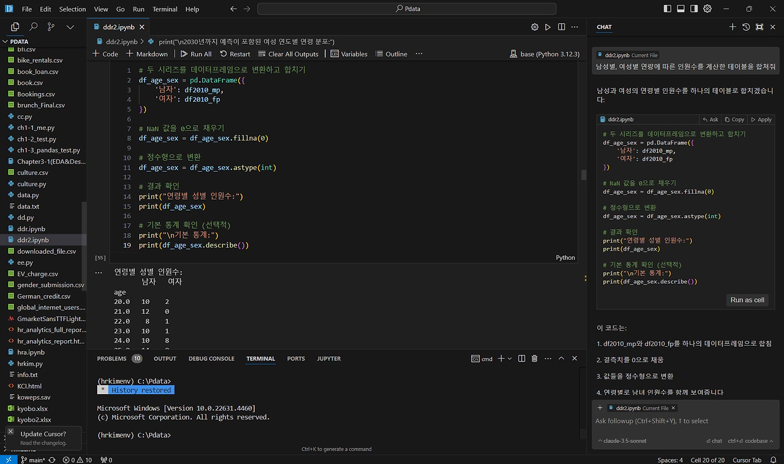Open cell output actions ellipsis

[99, 272]
